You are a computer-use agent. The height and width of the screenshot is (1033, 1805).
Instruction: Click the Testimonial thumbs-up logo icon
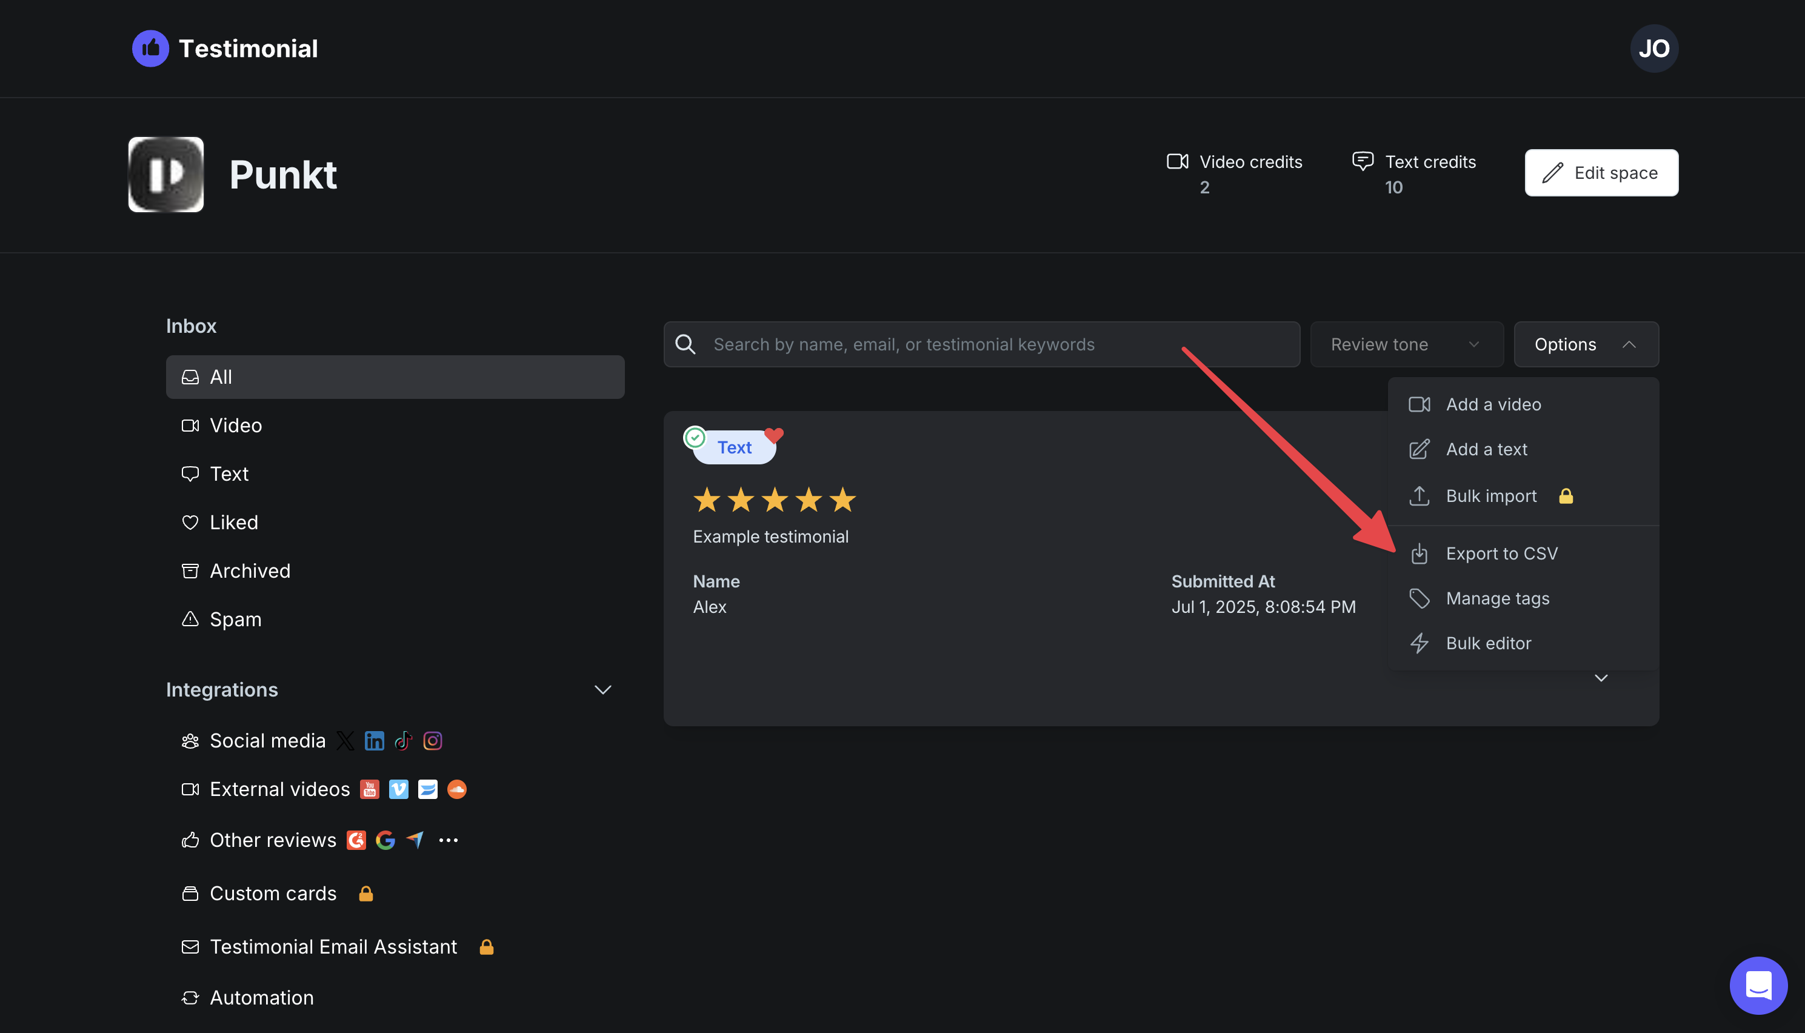point(150,48)
